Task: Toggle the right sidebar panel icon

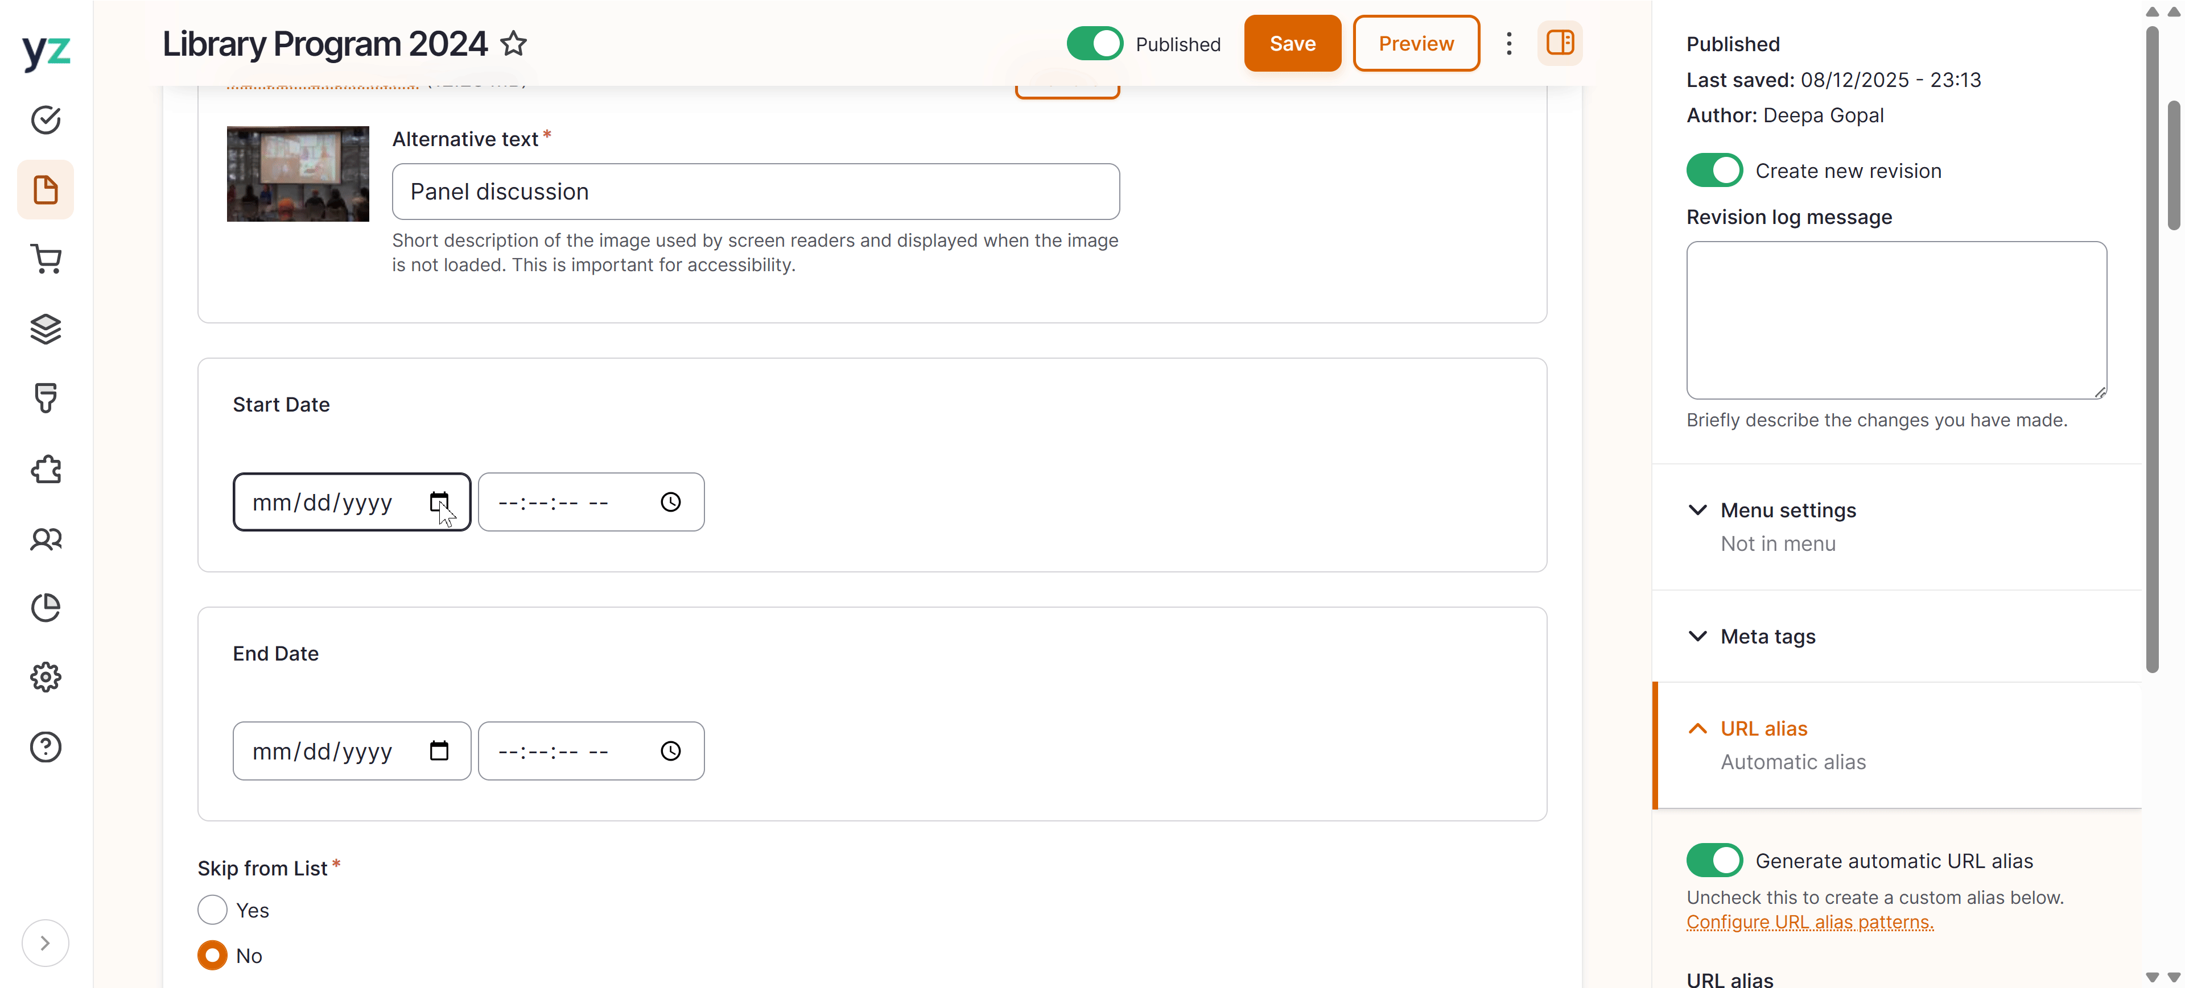Action: click(1559, 43)
